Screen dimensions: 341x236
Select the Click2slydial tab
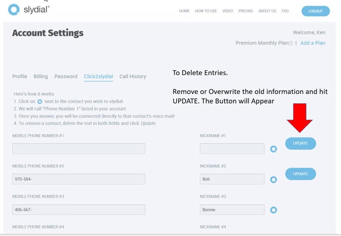tap(98, 76)
